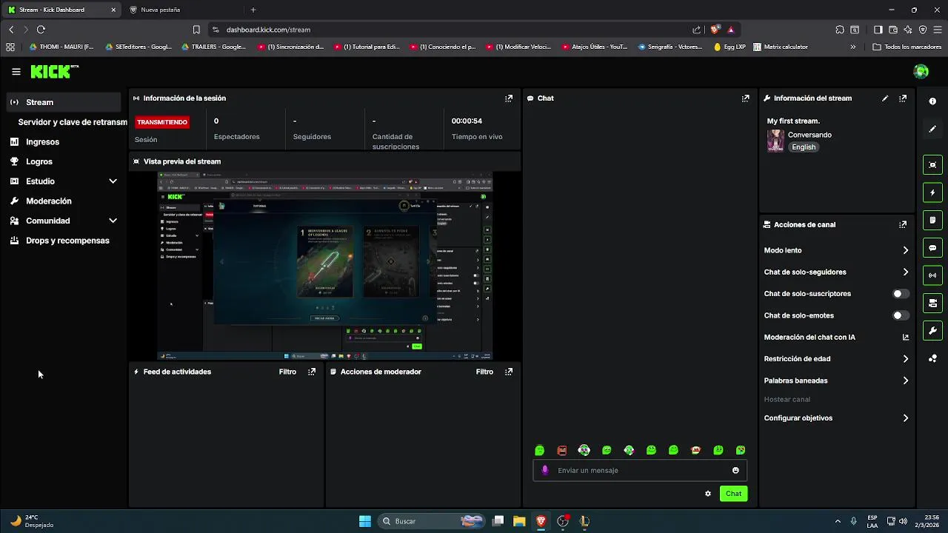Select Stream in the sidebar
The image size is (948, 533).
(x=64, y=102)
